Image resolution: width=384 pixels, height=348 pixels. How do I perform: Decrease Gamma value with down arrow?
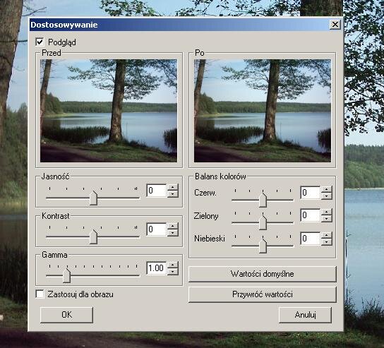173,272
